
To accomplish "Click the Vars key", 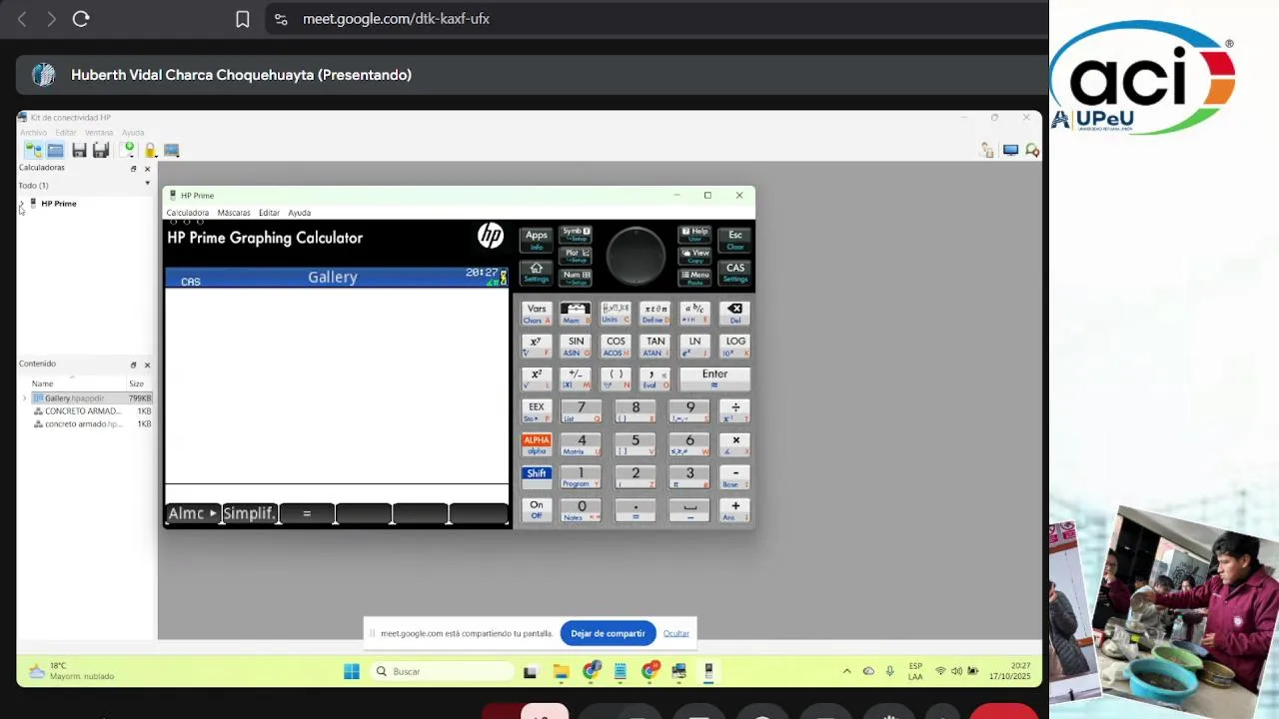I will pos(537,313).
